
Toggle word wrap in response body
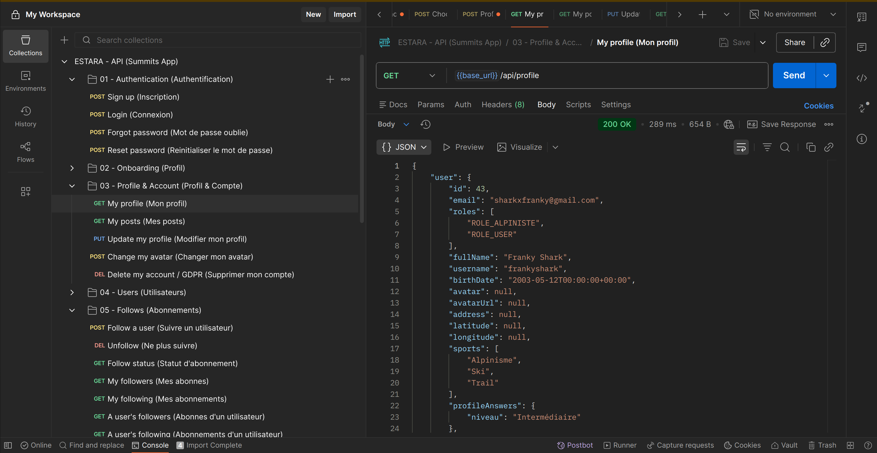click(741, 147)
